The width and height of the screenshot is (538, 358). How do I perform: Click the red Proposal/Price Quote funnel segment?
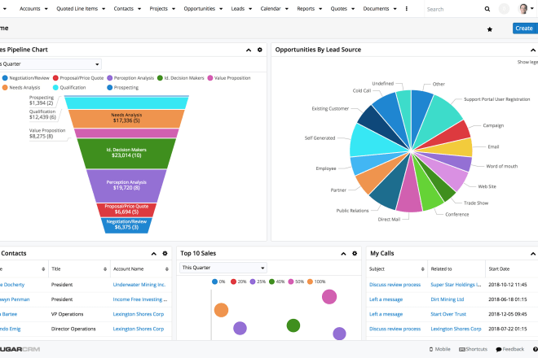coord(126,210)
